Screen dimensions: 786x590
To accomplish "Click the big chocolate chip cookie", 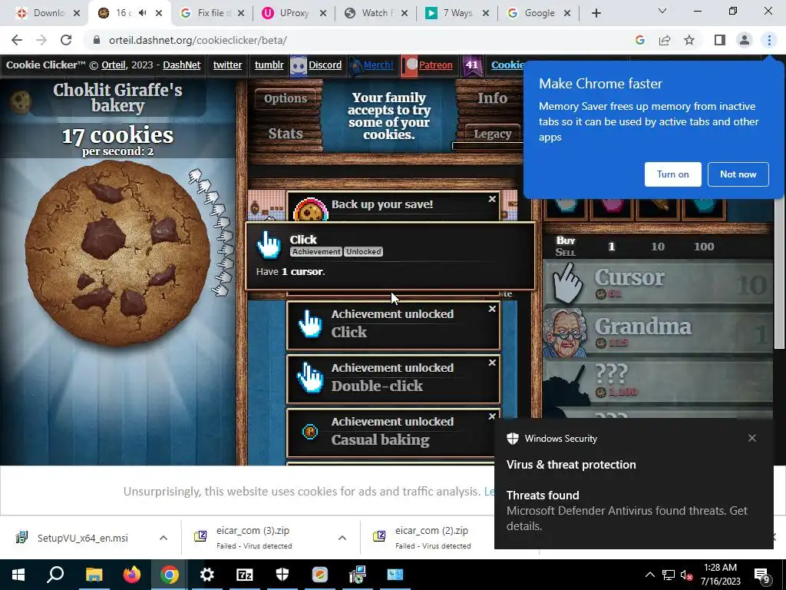I will coord(117,253).
